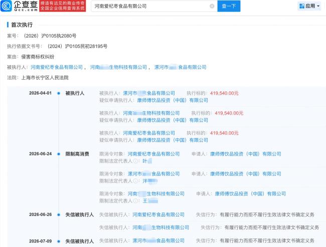Click the info icon beside 限制法定代表人 叶
Screen dimensions: 326x247
coord(135,161)
